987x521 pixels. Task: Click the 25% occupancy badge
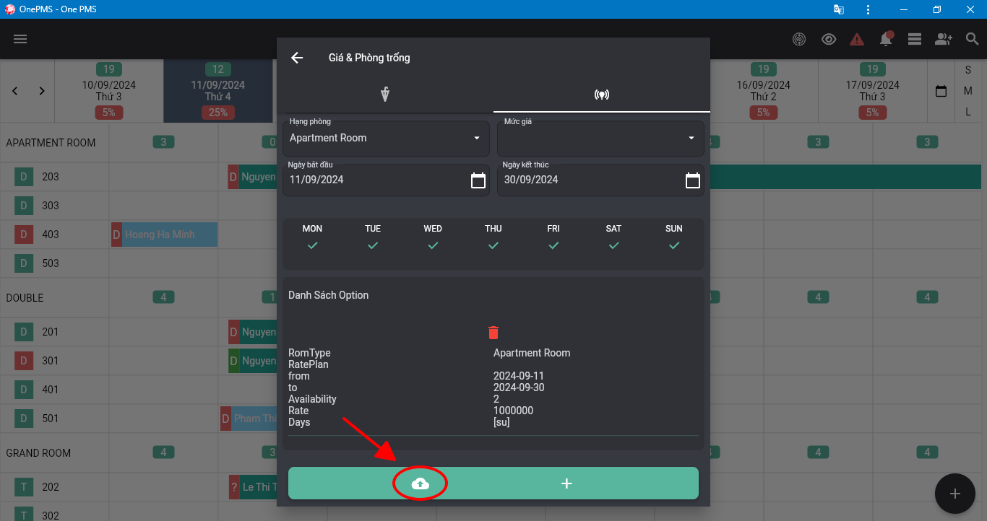tap(218, 113)
